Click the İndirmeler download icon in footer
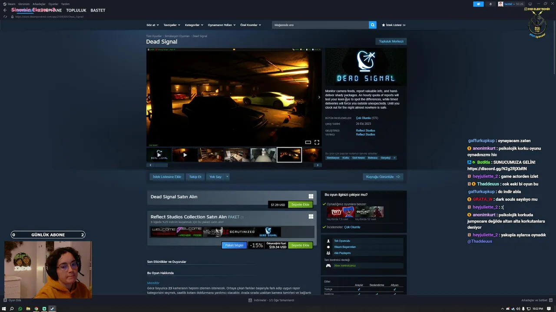This screenshot has height=312, width=556. [x=250, y=300]
